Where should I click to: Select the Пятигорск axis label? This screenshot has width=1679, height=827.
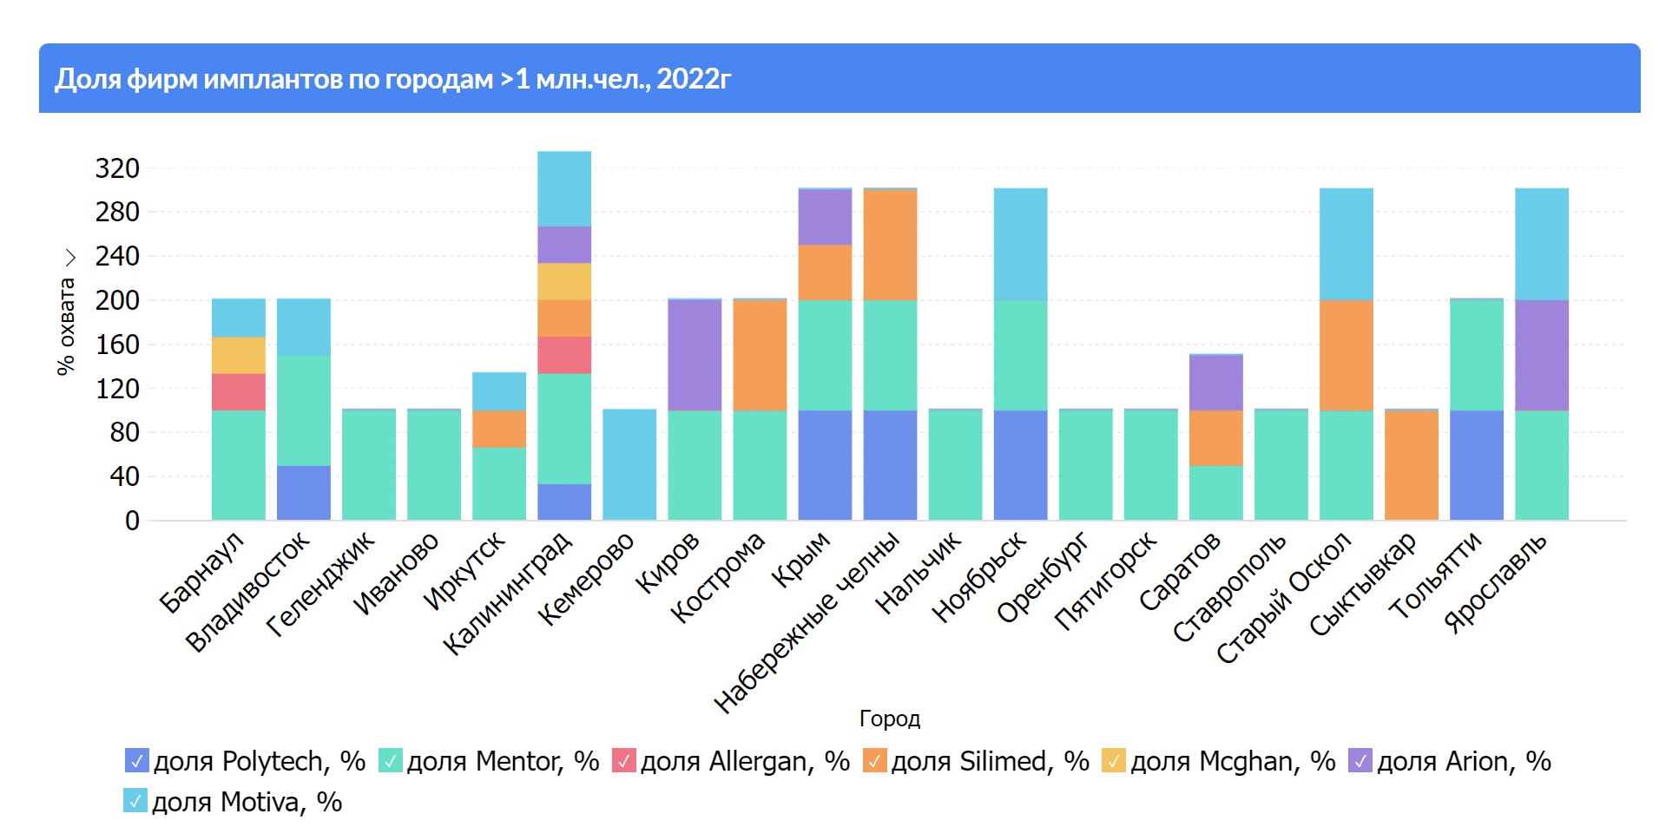[x=1106, y=581]
